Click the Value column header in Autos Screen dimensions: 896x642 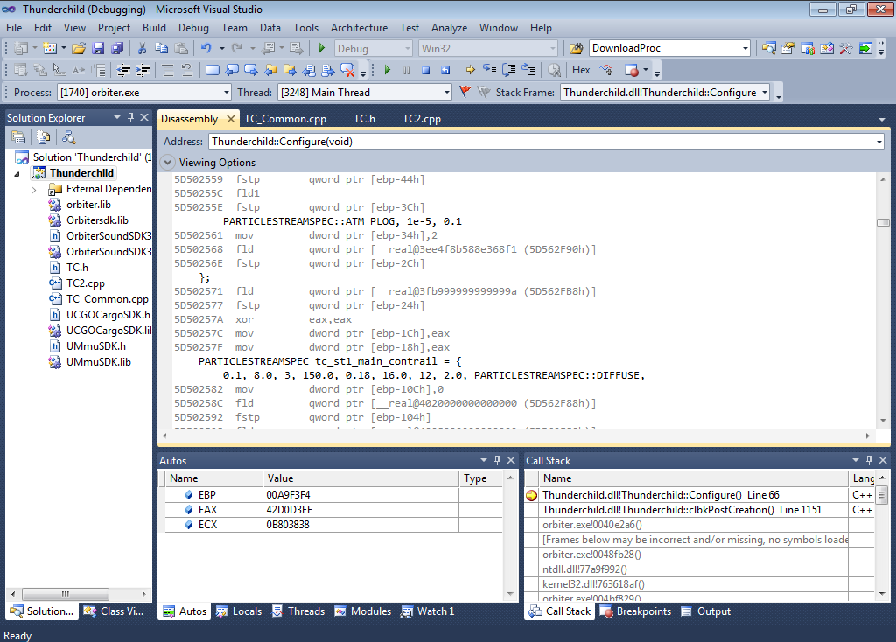point(360,478)
